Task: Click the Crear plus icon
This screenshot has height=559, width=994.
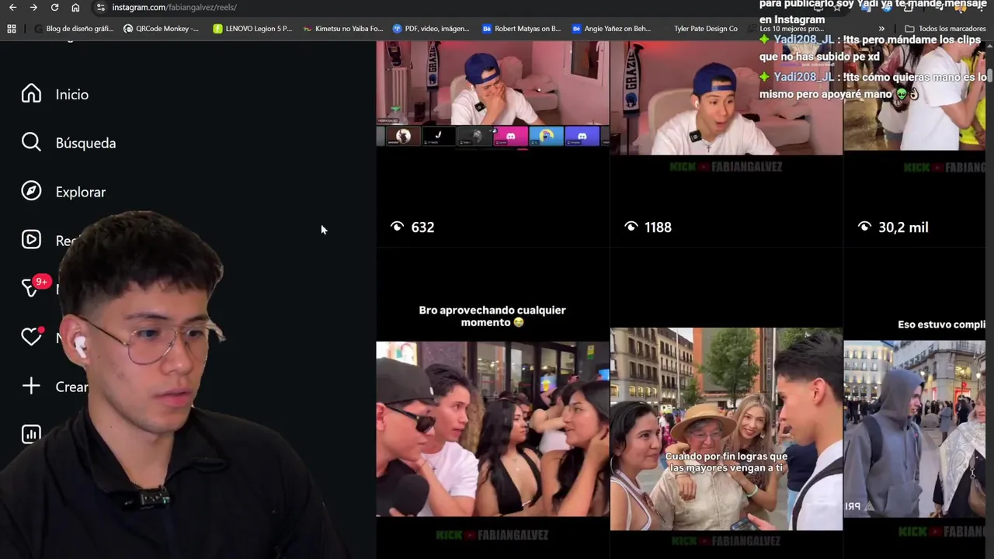Action: click(x=31, y=386)
